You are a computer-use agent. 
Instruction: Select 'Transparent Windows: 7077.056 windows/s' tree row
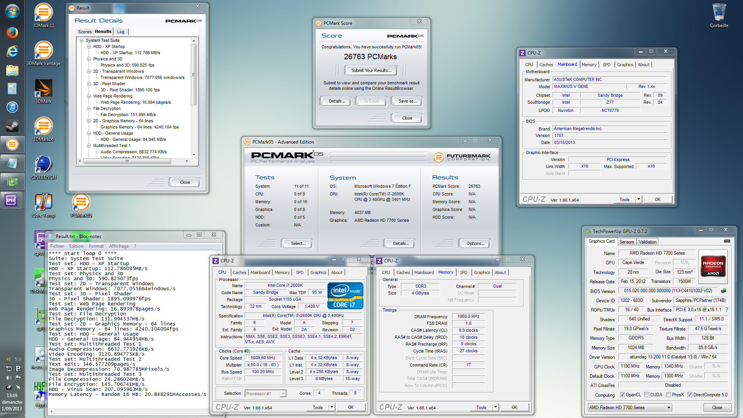142,77
